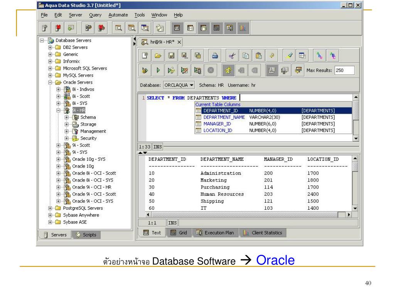The width and height of the screenshot is (395, 296).
Task: Collapse the 9i - HR server node
Action: (x=59, y=110)
